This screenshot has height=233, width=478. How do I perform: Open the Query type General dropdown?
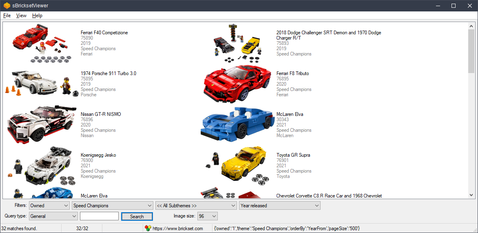point(53,216)
